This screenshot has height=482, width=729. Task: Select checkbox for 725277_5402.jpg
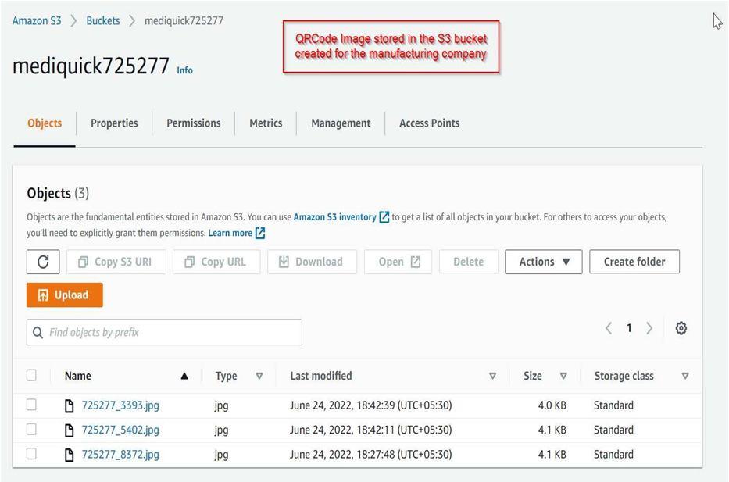pos(31,429)
